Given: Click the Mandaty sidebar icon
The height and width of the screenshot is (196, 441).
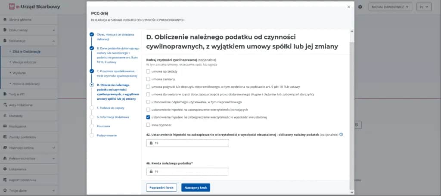Looking at the screenshot, I should coord(5,116).
